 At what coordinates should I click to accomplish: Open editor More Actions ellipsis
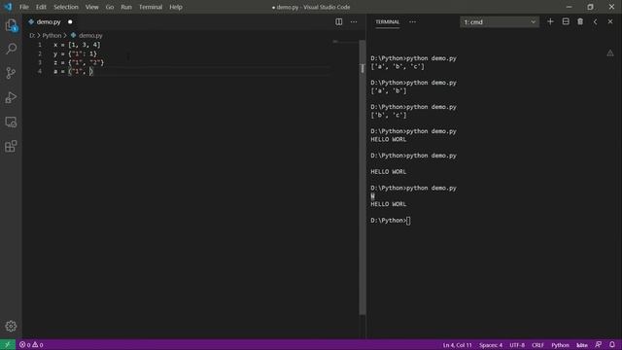(354, 21)
